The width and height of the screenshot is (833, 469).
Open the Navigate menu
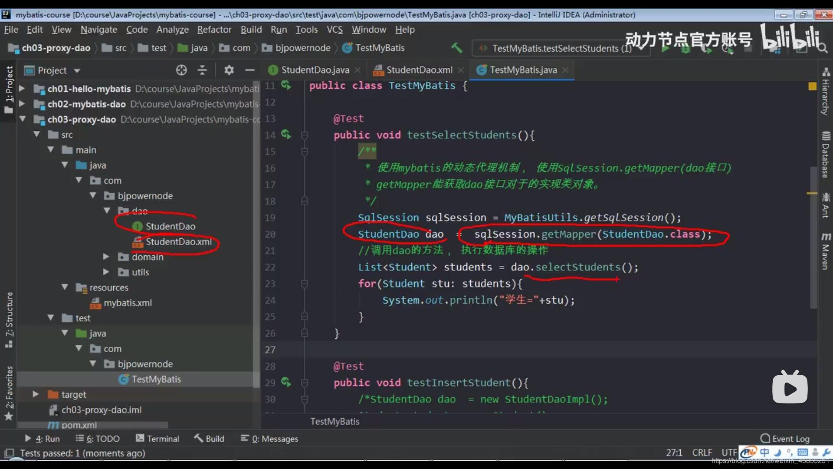coord(98,30)
